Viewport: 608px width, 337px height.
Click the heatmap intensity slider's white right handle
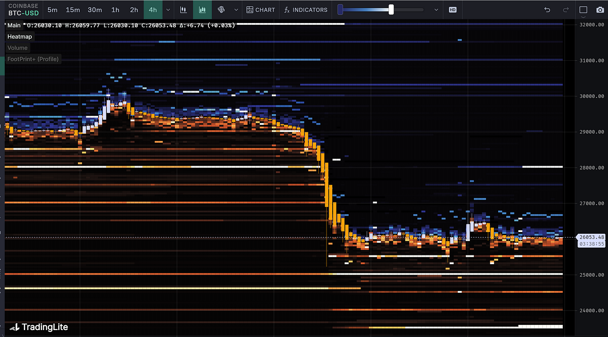[x=391, y=10]
